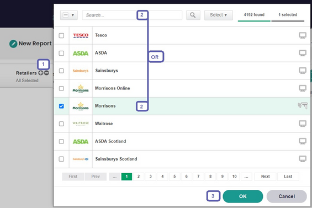Screen dimensions: 312x208
Task: Tick the ASDA checkbox
Action: pyautogui.click(x=61, y=54)
